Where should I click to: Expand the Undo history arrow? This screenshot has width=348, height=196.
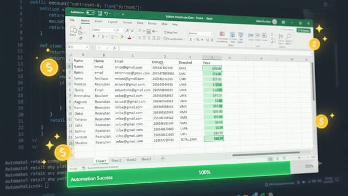click(x=110, y=14)
